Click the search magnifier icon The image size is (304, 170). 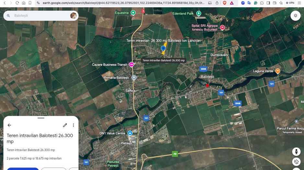[x=8, y=15]
